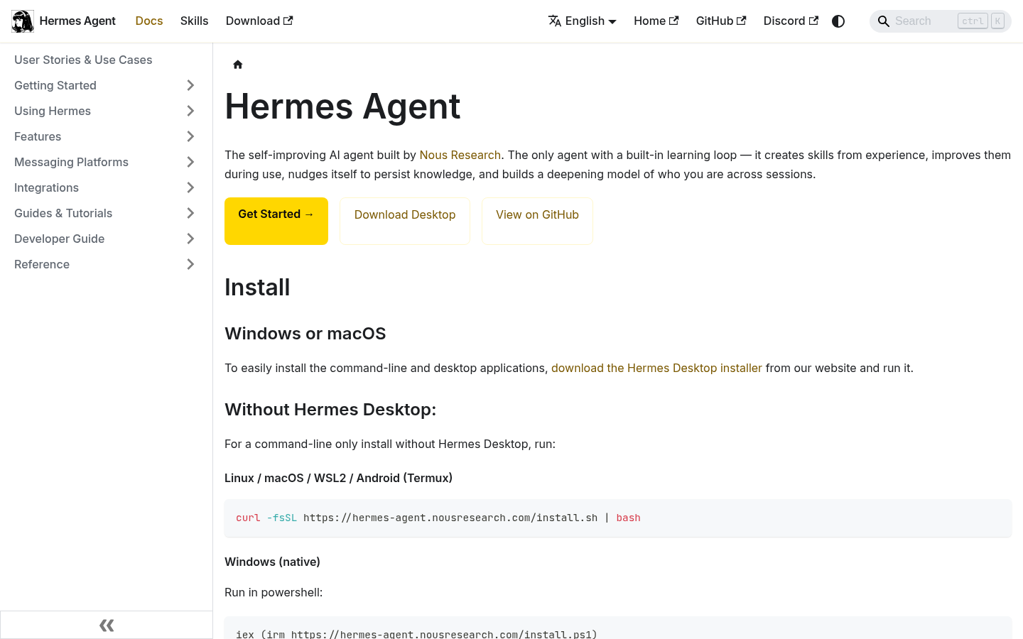
Task: Click the home breadcrumb icon
Action: coord(238,65)
